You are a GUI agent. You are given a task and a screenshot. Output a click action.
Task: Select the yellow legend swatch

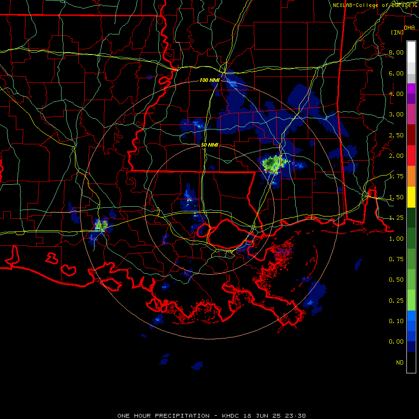tap(411, 197)
